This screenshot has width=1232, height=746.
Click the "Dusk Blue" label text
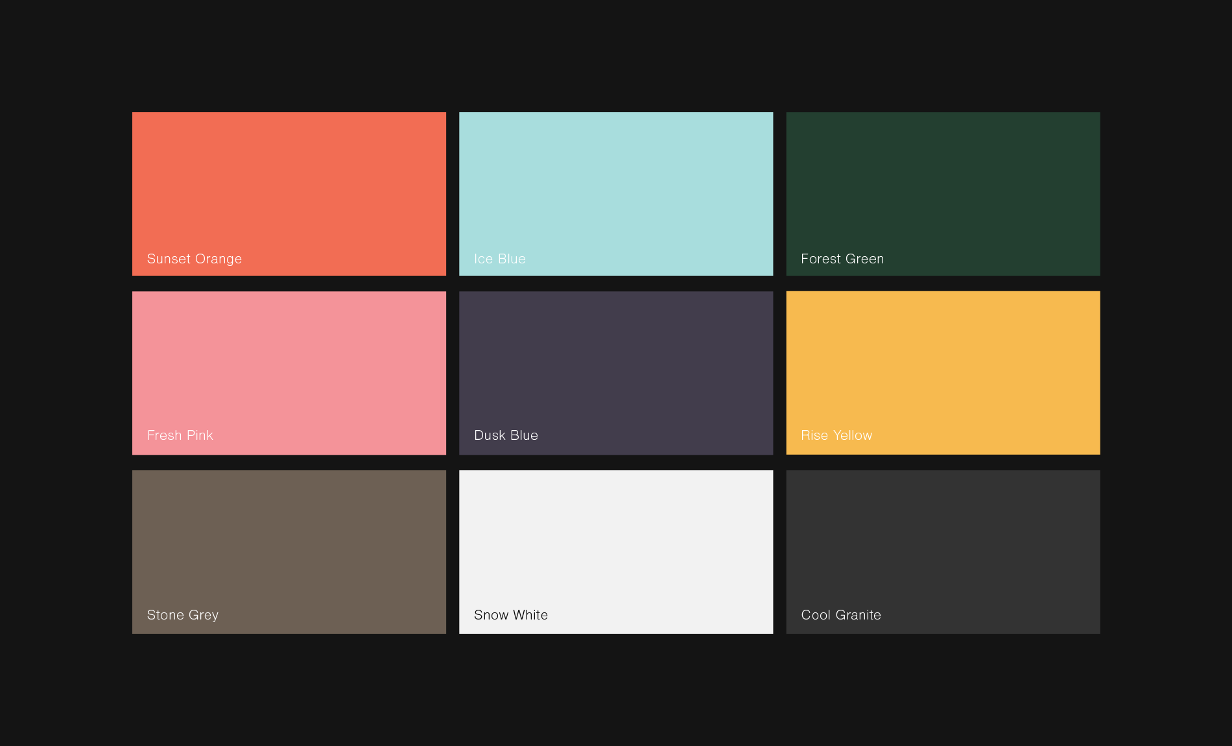(506, 435)
